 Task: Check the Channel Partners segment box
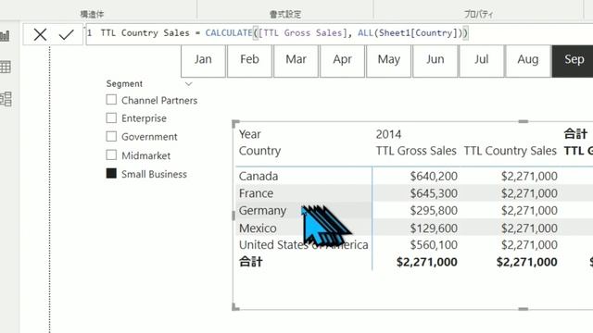point(111,100)
